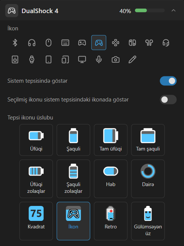Pick the microphone device icon
184x246 pixels.
(x=99, y=60)
